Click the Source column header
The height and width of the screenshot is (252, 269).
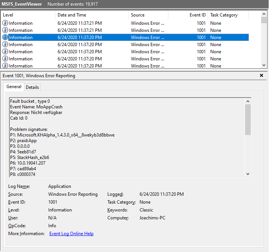tap(148, 15)
